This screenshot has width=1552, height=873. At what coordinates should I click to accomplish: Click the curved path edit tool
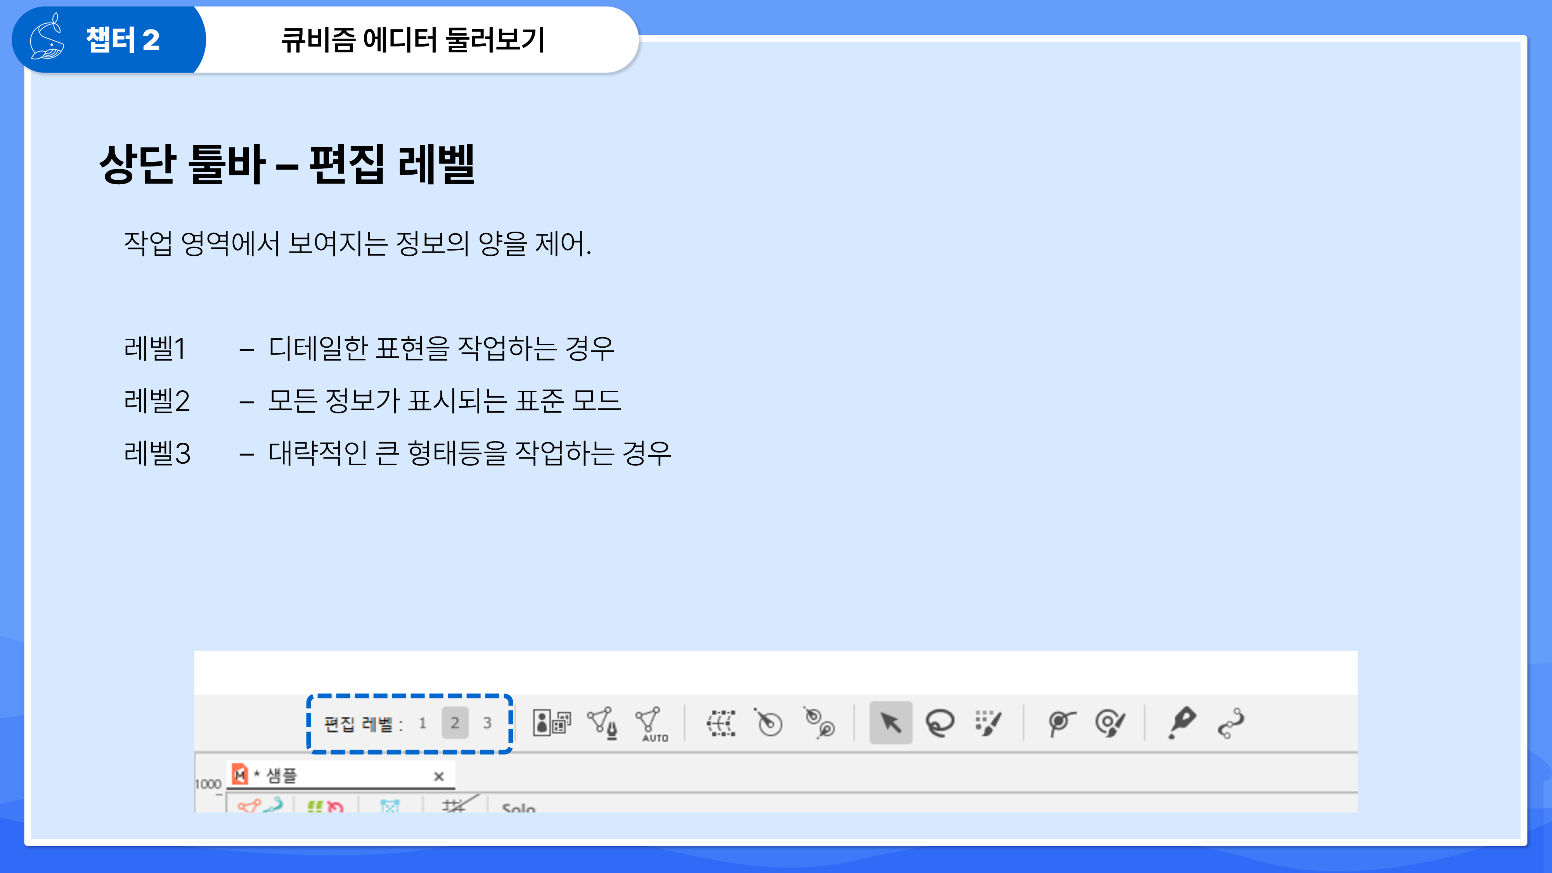pyautogui.click(x=1230, y=722)
